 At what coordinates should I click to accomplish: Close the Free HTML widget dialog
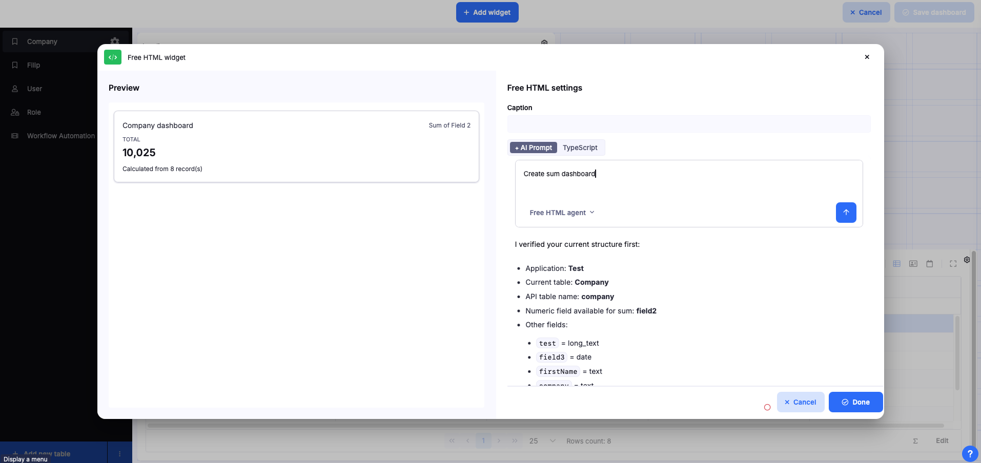point(867,57)
